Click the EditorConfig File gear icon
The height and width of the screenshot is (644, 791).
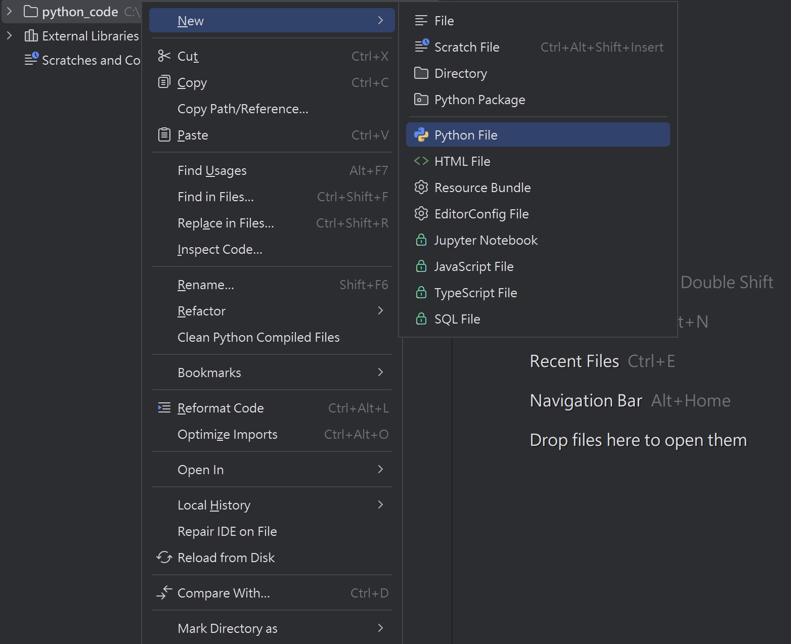(x=421, y=213)
